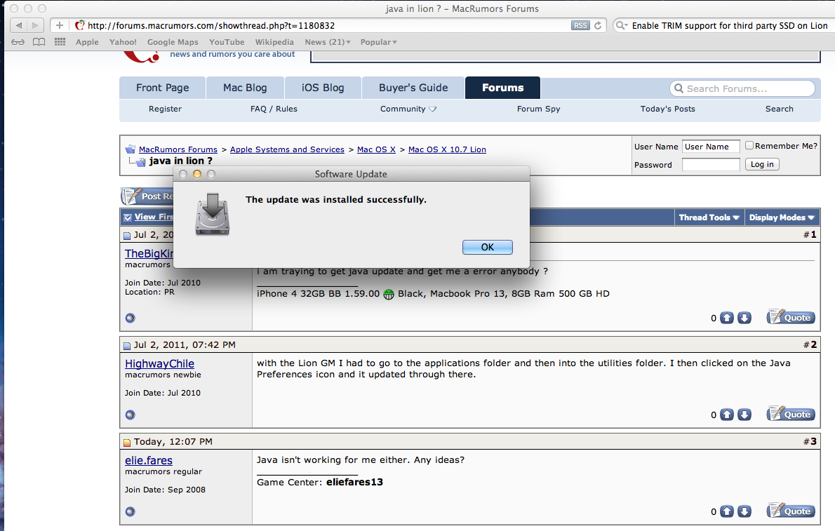This screenshot has width=835, height=531.
Task: Open the MacRumors Forums breadcrumb link
Action: (178, 149)
